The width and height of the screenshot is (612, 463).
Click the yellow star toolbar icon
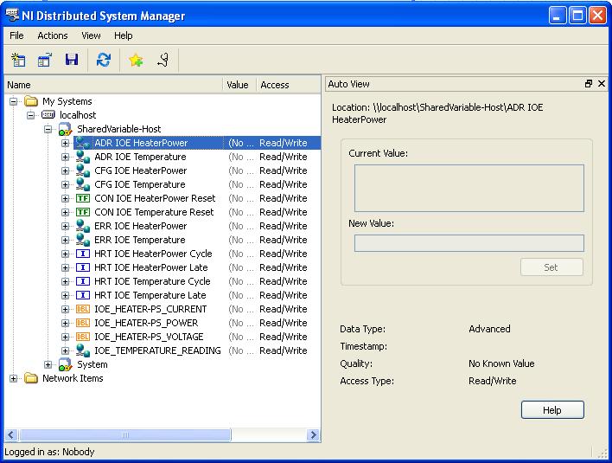(135, 60)
